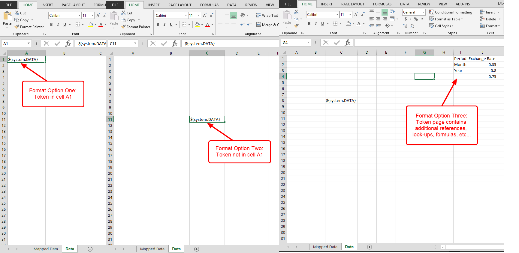This screenshot has height=253, width=519.
Task: Add a new sheet in the middle window
Action: [197, 249]
